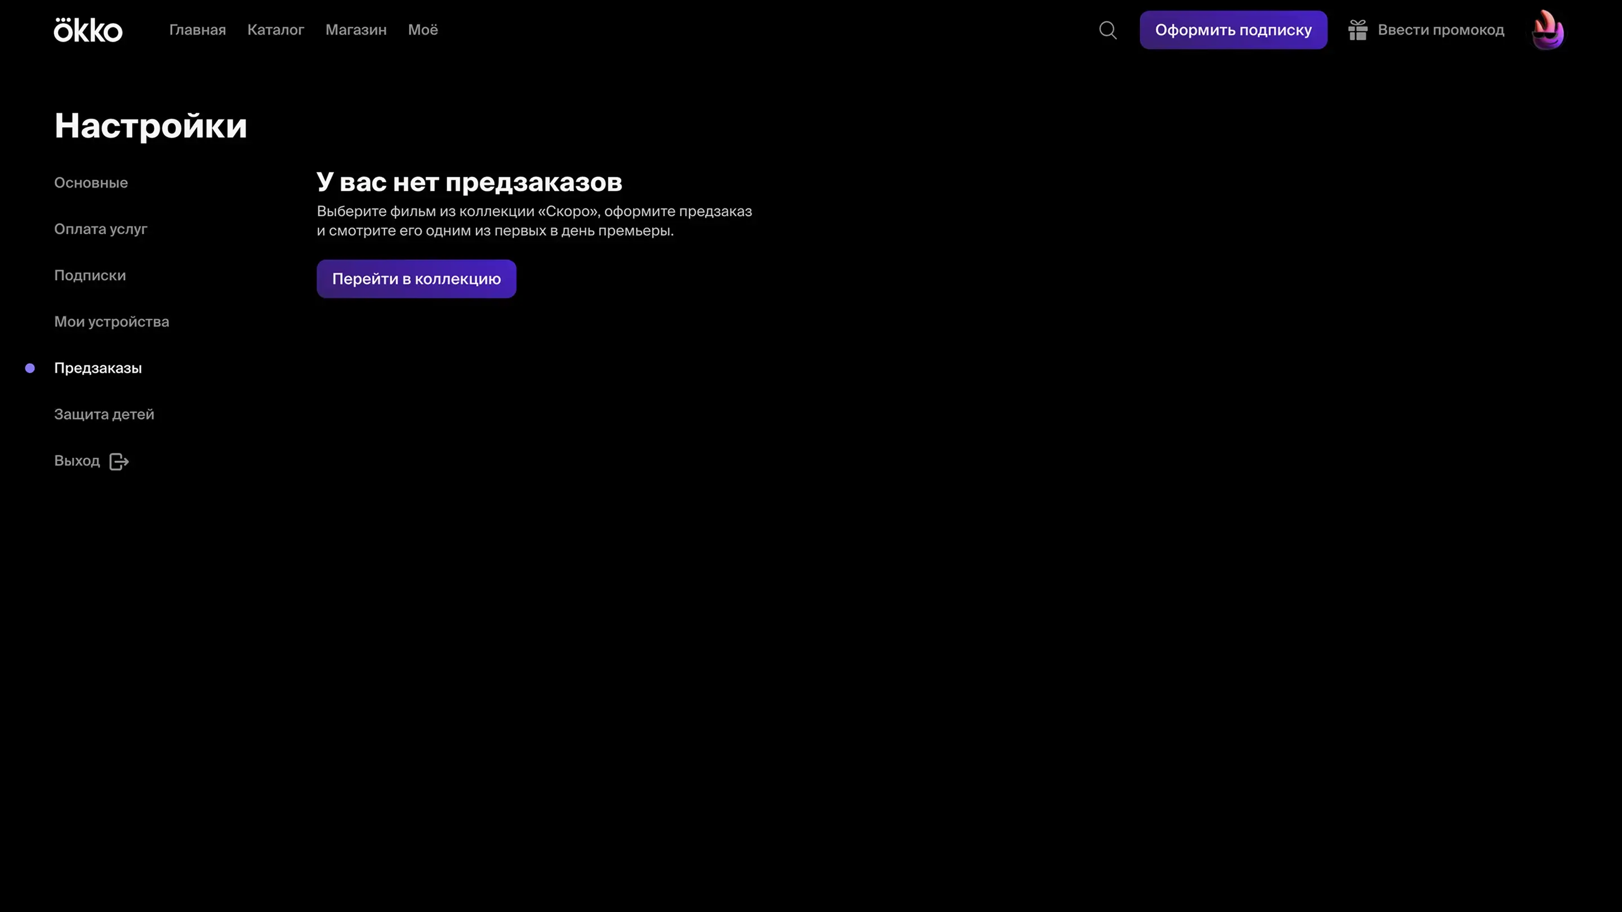Open Оплата услуг settings section
Image resolution: width=1622 pixels, height=912 pixels.
[x=101, y=229]
